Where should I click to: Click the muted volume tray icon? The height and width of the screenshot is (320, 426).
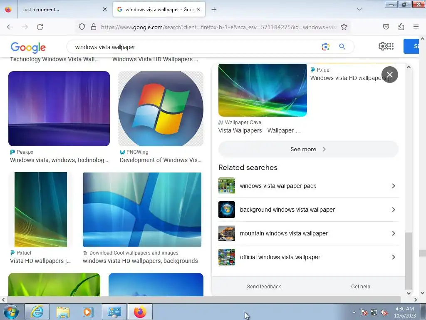(384, 312)
